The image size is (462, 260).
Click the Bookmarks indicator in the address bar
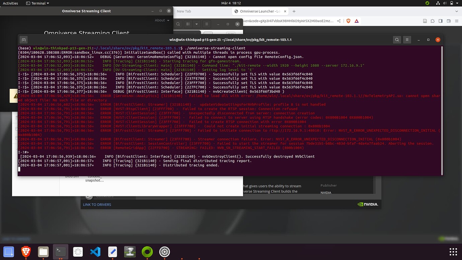[x=425, y=21]
